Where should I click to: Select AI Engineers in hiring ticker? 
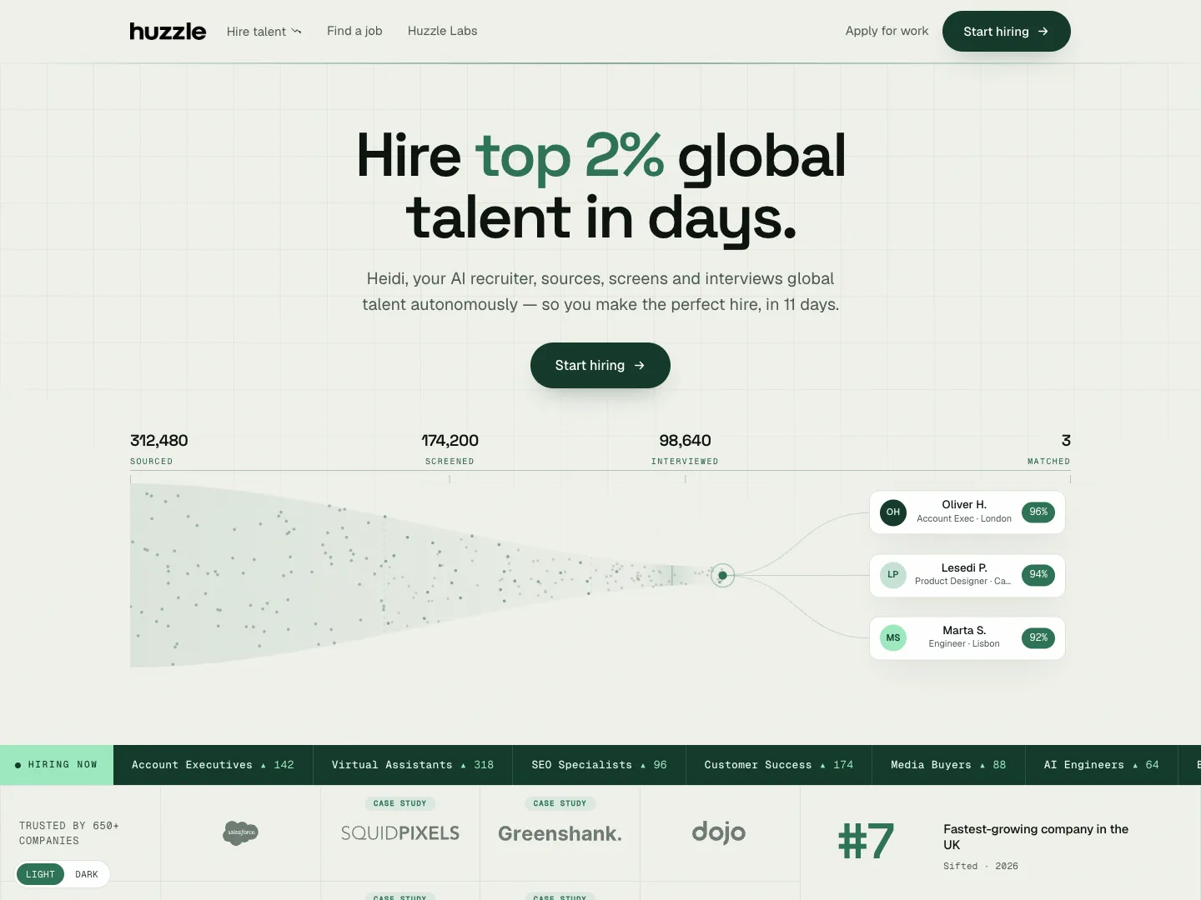[1102, 765]
